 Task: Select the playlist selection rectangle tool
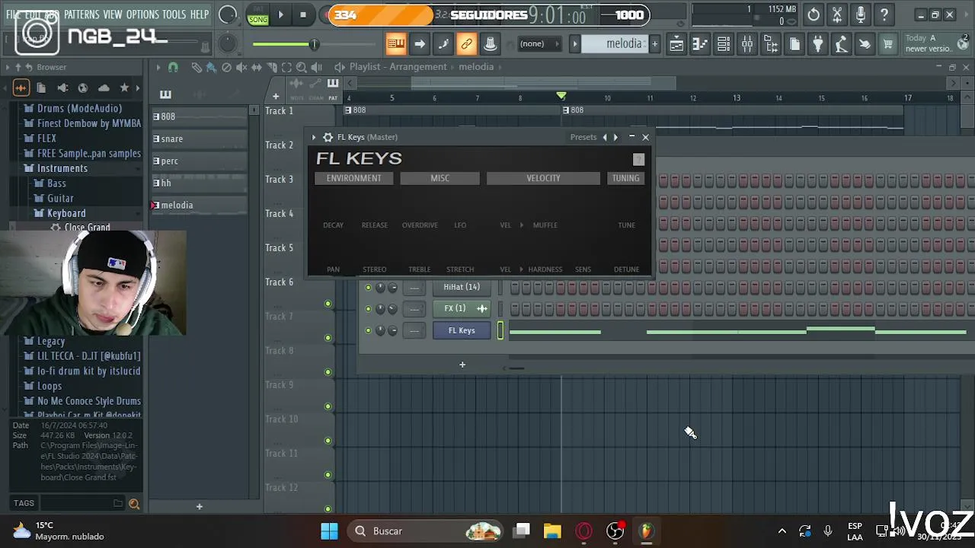coord(286,67)
